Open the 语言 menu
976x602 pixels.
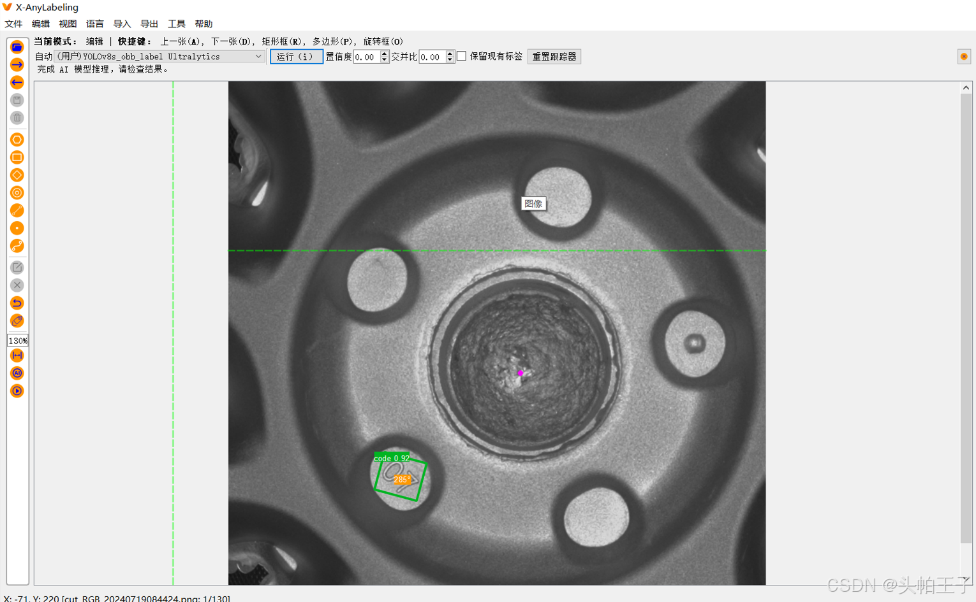[x=95, y=24]
